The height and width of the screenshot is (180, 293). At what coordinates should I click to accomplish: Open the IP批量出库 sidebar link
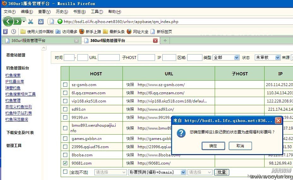tap(15, 82)
